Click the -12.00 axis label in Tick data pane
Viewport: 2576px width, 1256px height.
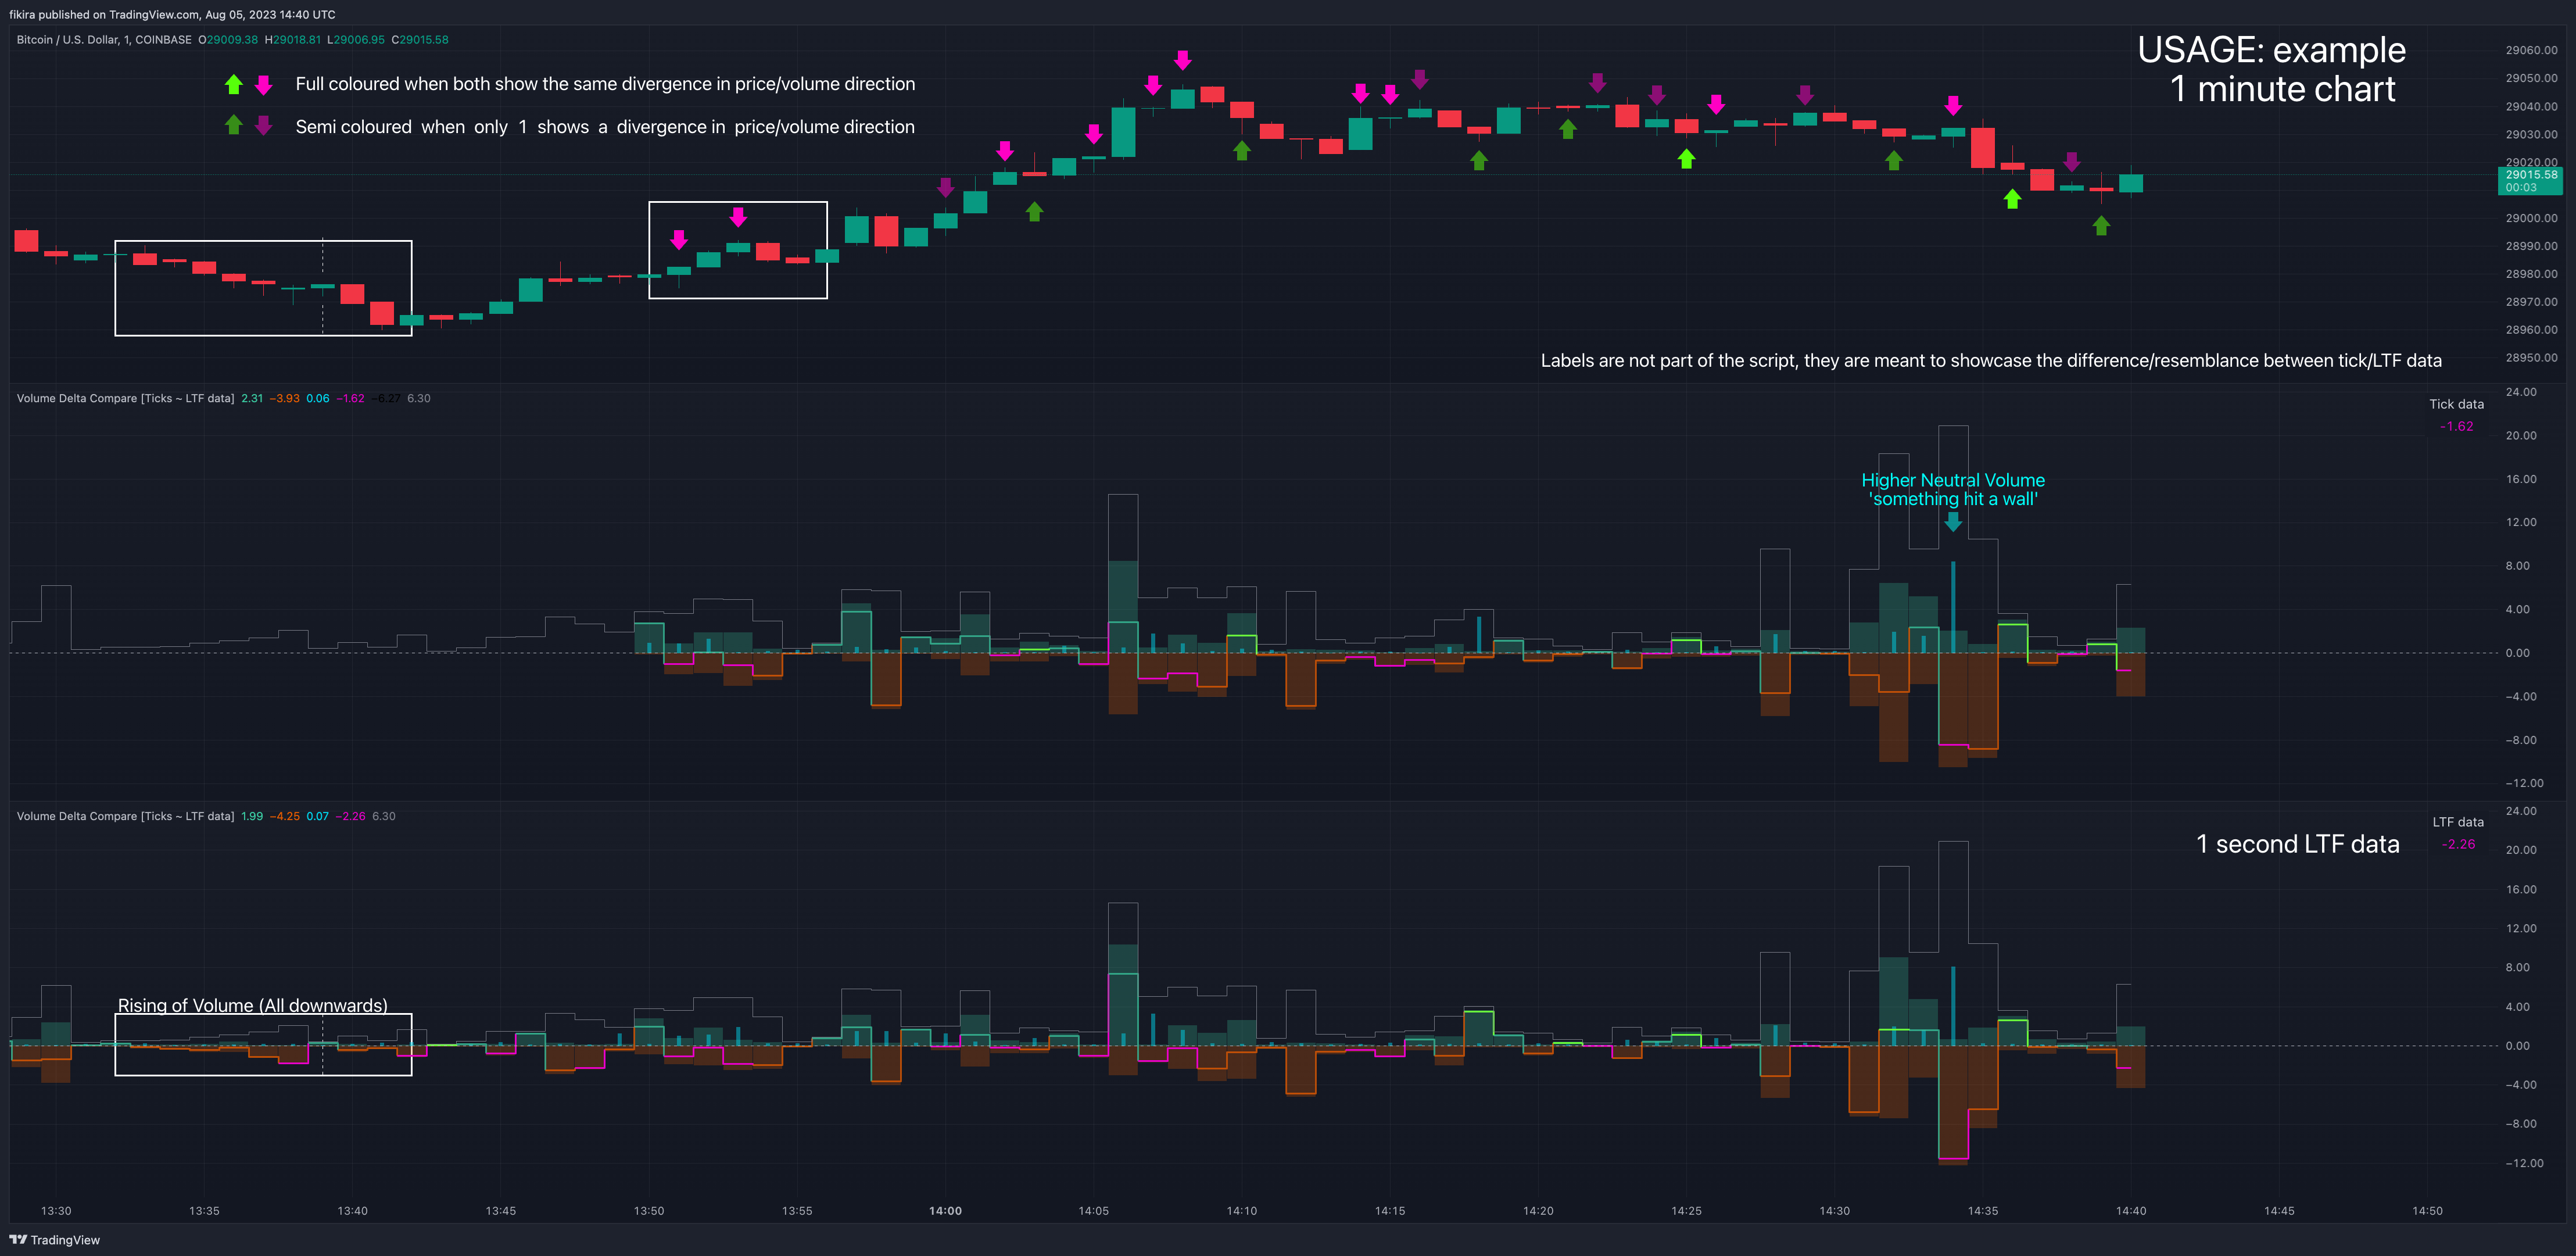coord(2524,783)
